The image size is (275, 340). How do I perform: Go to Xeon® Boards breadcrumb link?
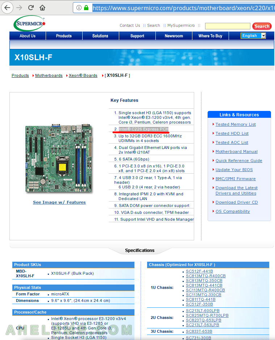point(83,75)
